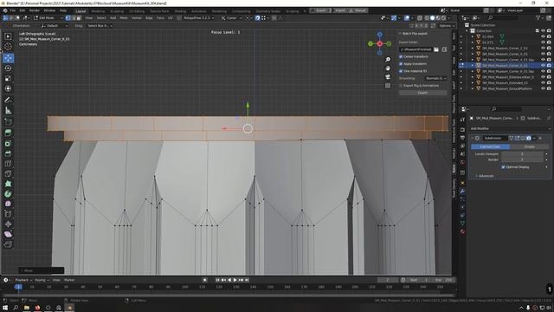
Task: Select the Bevel tool
Action: point(8,153)
